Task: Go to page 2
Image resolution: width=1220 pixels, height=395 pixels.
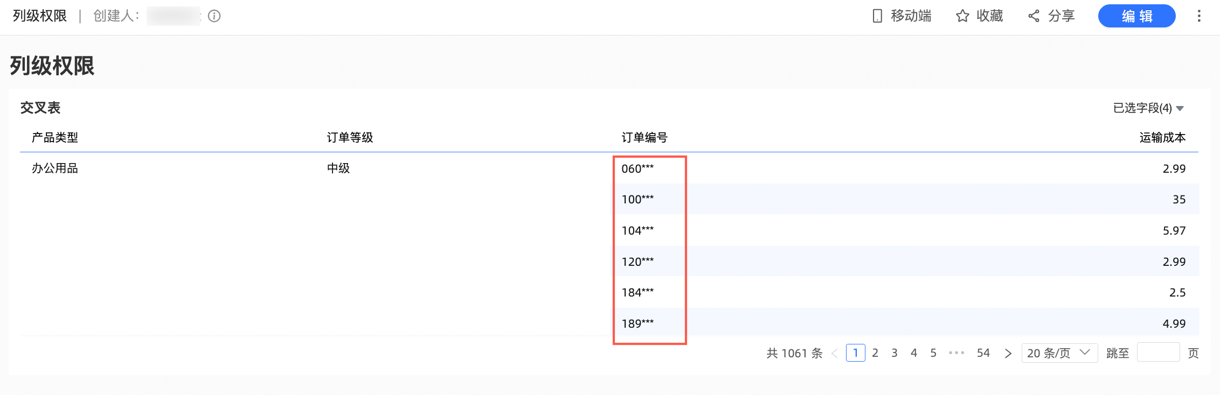Action: tap(875, 353)
